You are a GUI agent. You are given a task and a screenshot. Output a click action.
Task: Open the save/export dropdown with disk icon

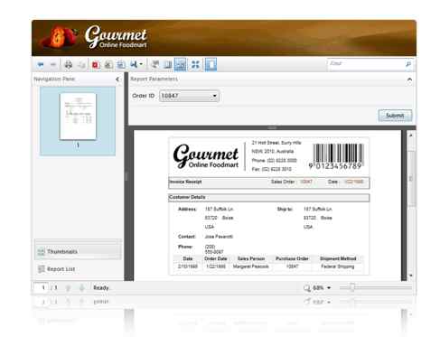(136, 64)
